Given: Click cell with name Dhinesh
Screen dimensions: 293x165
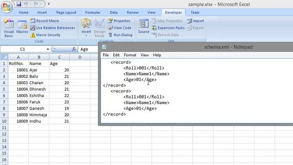Looking at the screenshot, I should click(39, 89).
